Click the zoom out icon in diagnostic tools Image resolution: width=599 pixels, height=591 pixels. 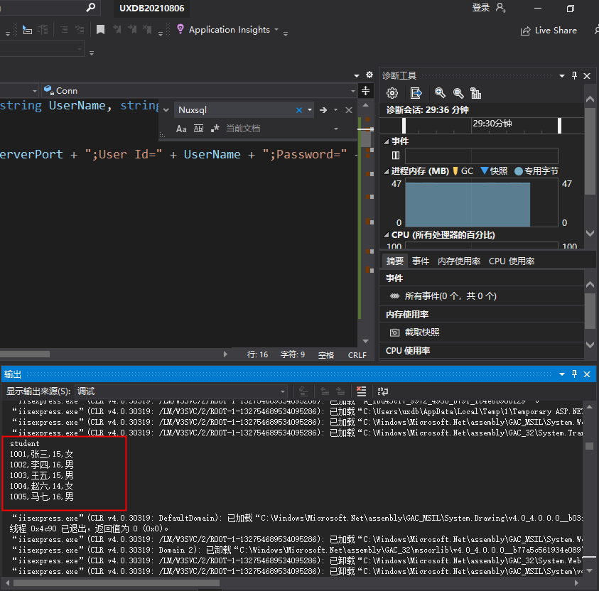[458, 93]
